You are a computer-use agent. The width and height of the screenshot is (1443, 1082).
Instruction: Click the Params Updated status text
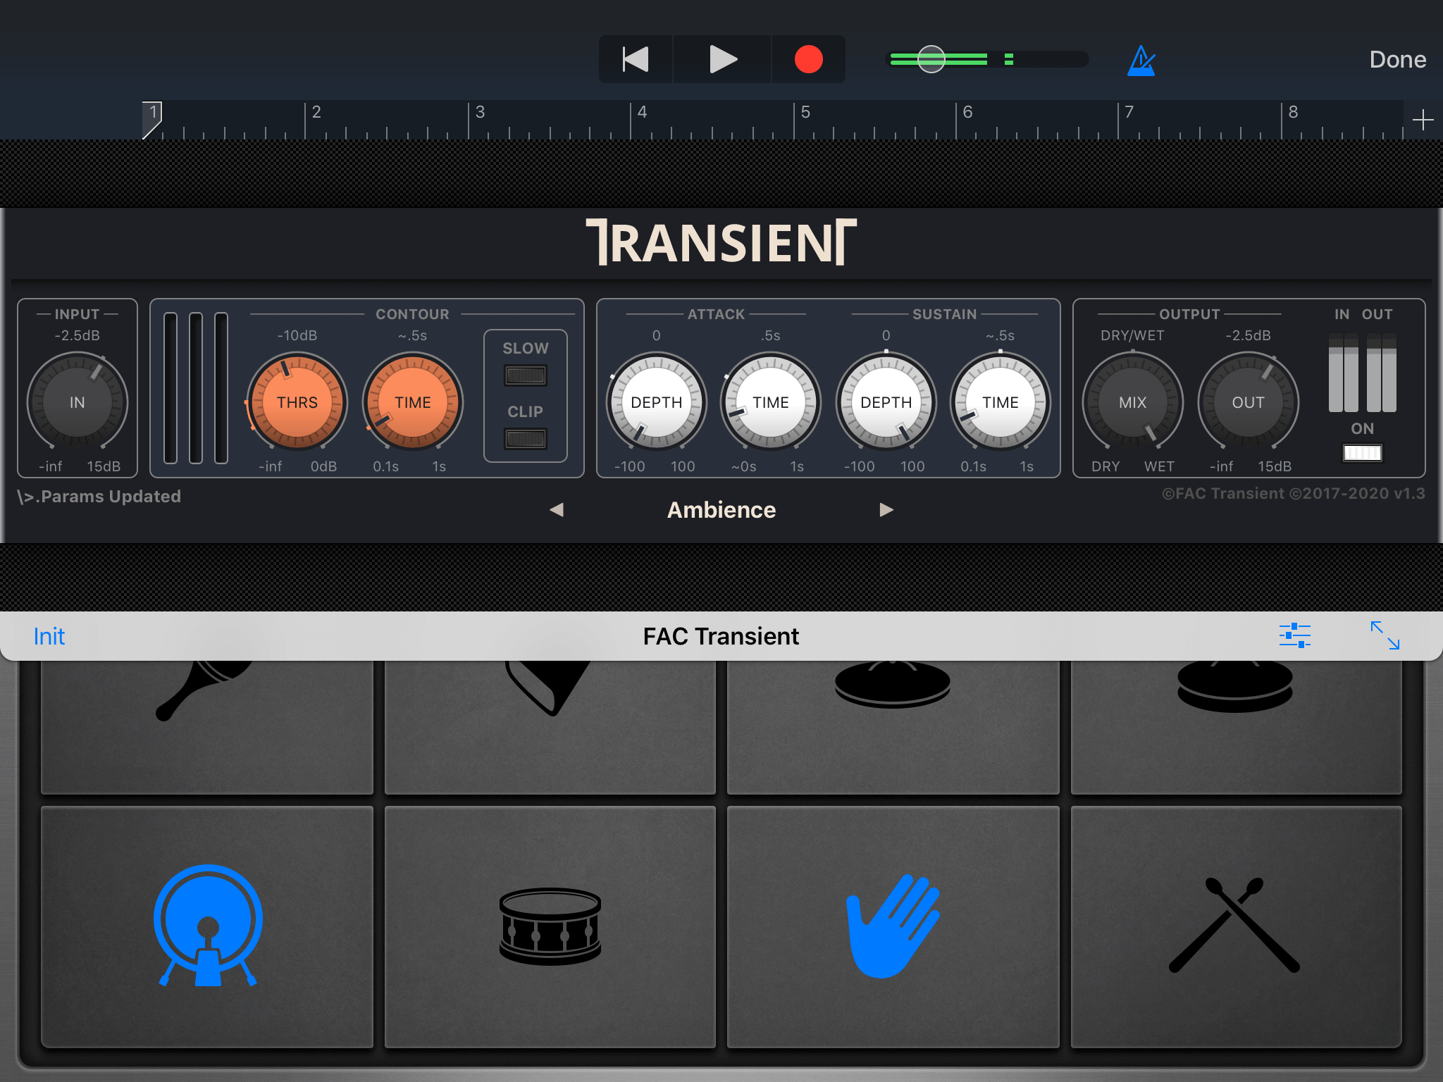(x=99, y=497)
